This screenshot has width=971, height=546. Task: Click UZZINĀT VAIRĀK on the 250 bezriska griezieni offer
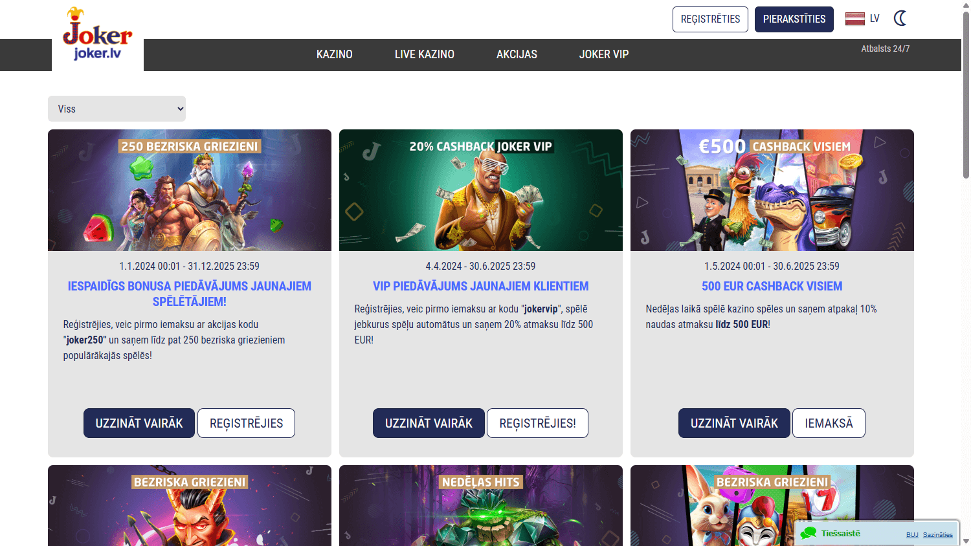coord(139,422)
